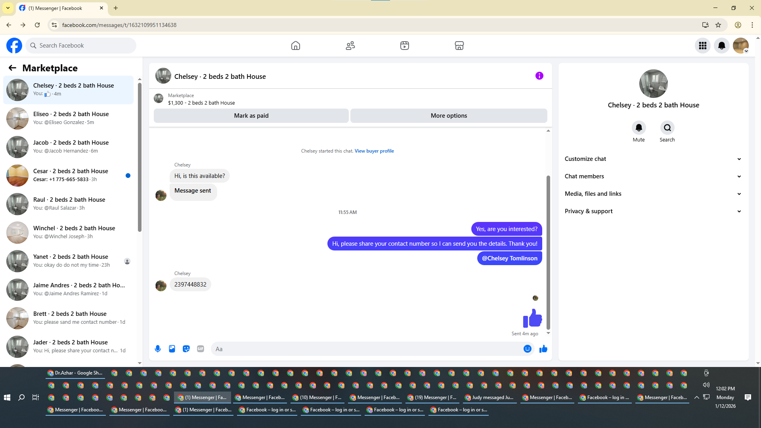
Task: Send a thumbs up like
Action: [543, 349]
